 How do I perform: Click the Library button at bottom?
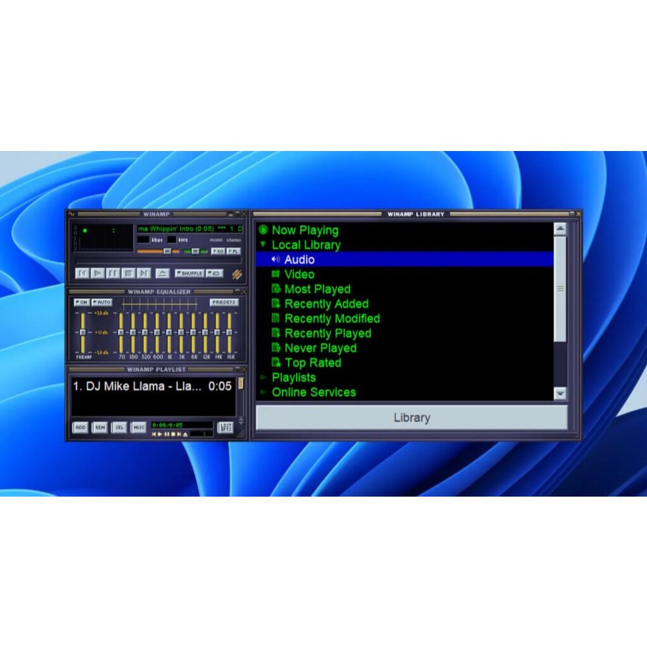[x=412, y=418]
